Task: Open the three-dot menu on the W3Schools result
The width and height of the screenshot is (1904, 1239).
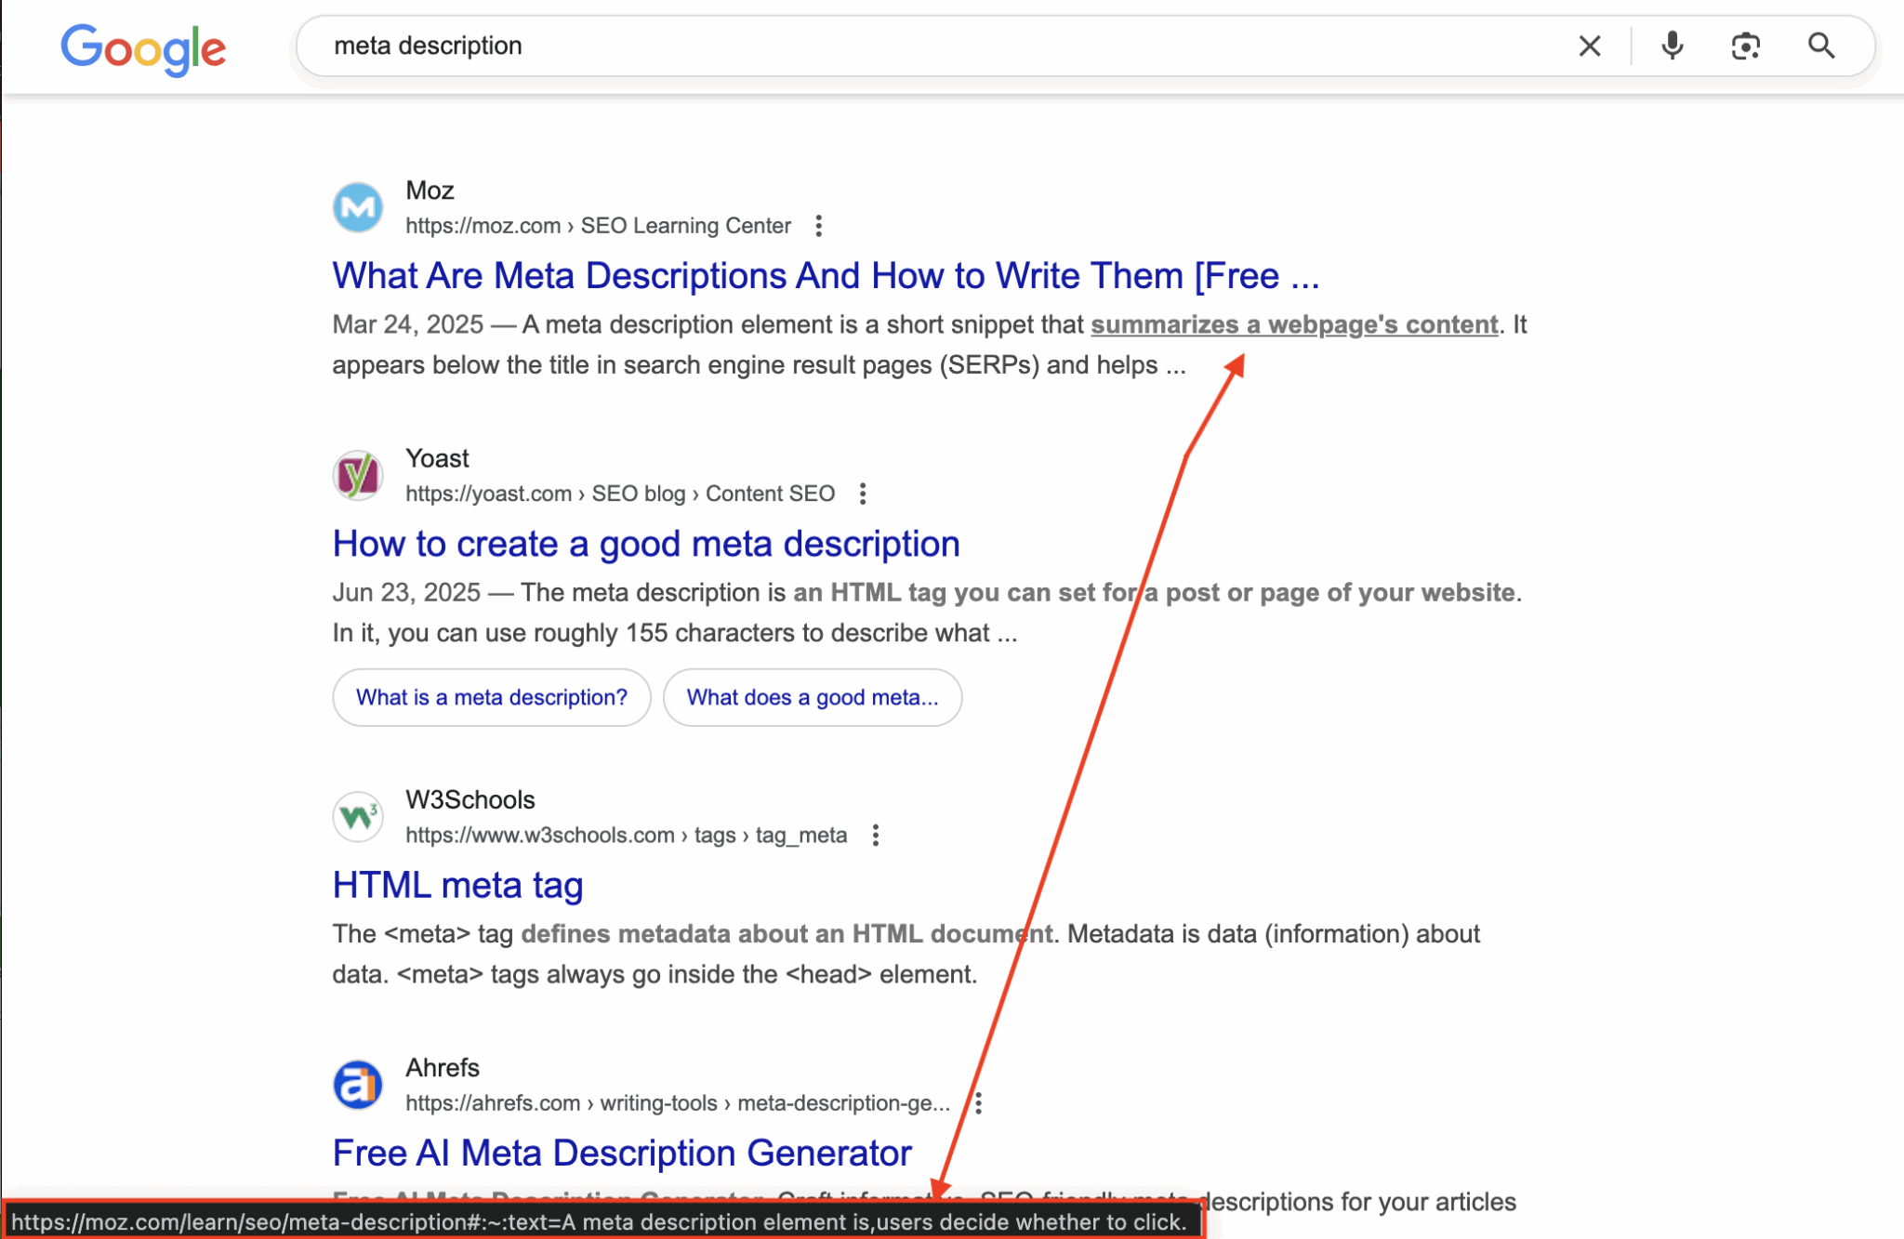Action: click(875, 835)
